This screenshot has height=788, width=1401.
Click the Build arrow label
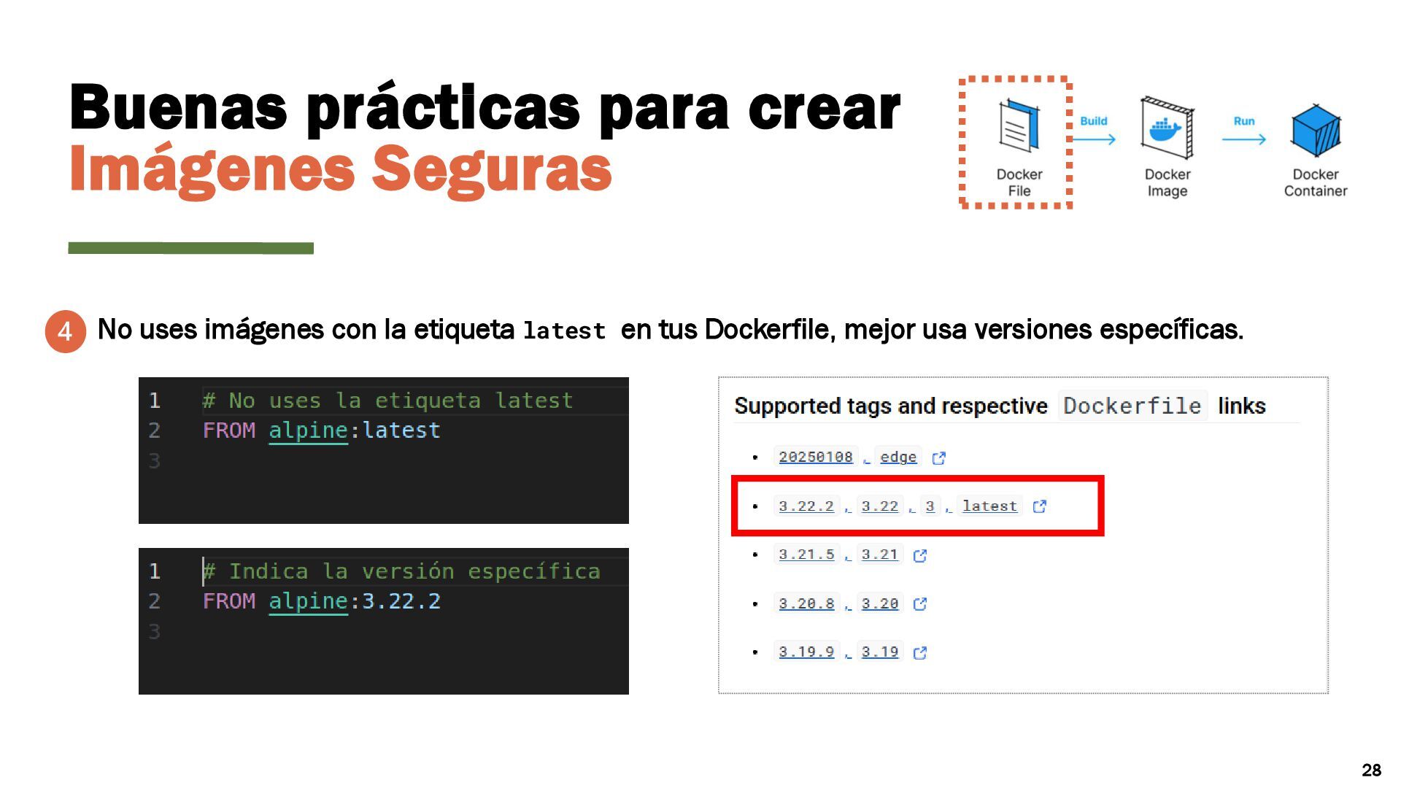click(1093, 121)
